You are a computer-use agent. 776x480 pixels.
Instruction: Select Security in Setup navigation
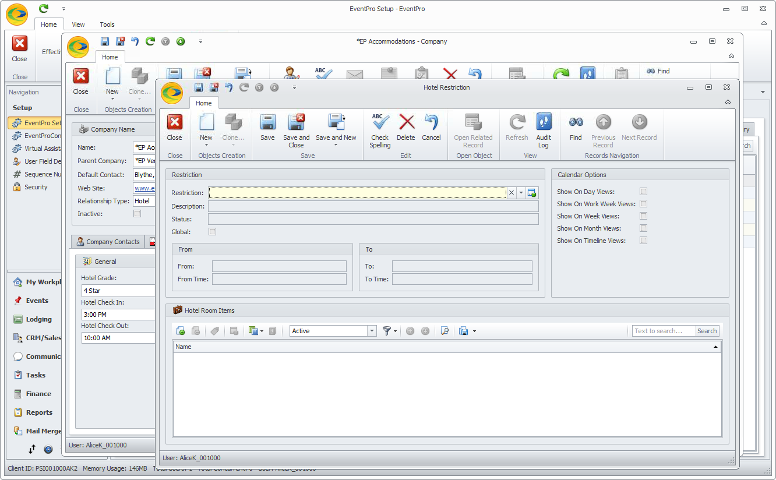(x=36, y=187)
